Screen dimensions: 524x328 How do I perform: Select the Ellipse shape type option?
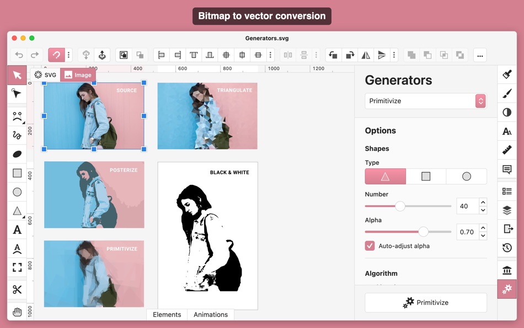(466, 176)
